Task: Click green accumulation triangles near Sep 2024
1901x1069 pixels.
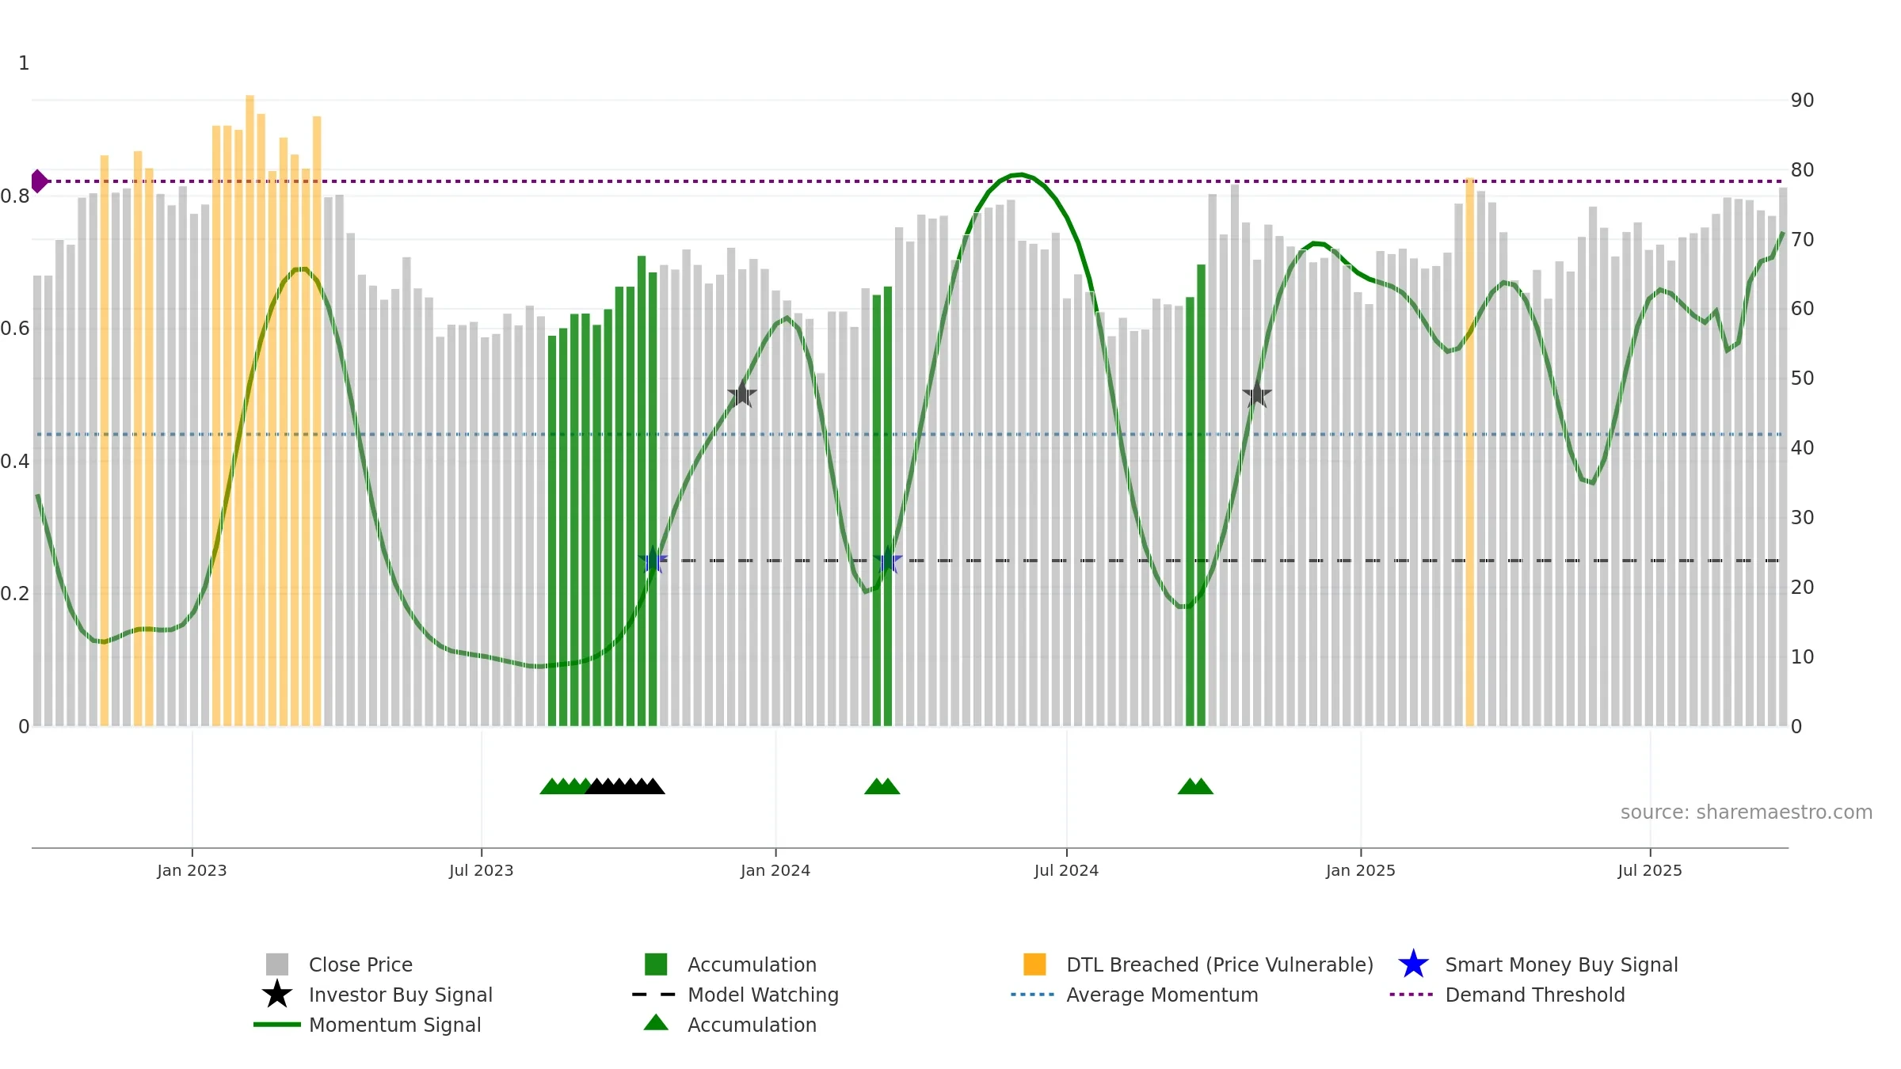Action: [x=1195, y=786]
